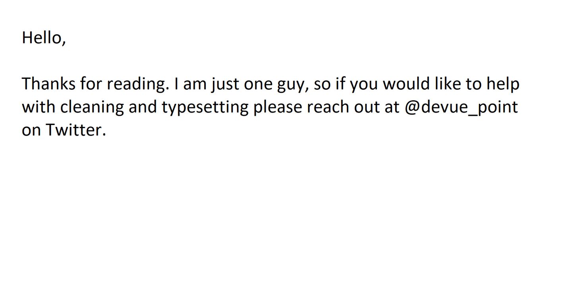Click the word Thanks
Viewport: 578px width, 289px height.
48,84
